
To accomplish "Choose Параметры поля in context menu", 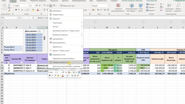I will click(66, 55).
